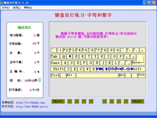This screenshot has width=157, height=118.
Task: Click the number 5 key
Action: click(x=85, y=50)
